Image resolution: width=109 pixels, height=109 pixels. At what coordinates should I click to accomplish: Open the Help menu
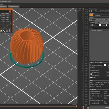tap(1, 4)
